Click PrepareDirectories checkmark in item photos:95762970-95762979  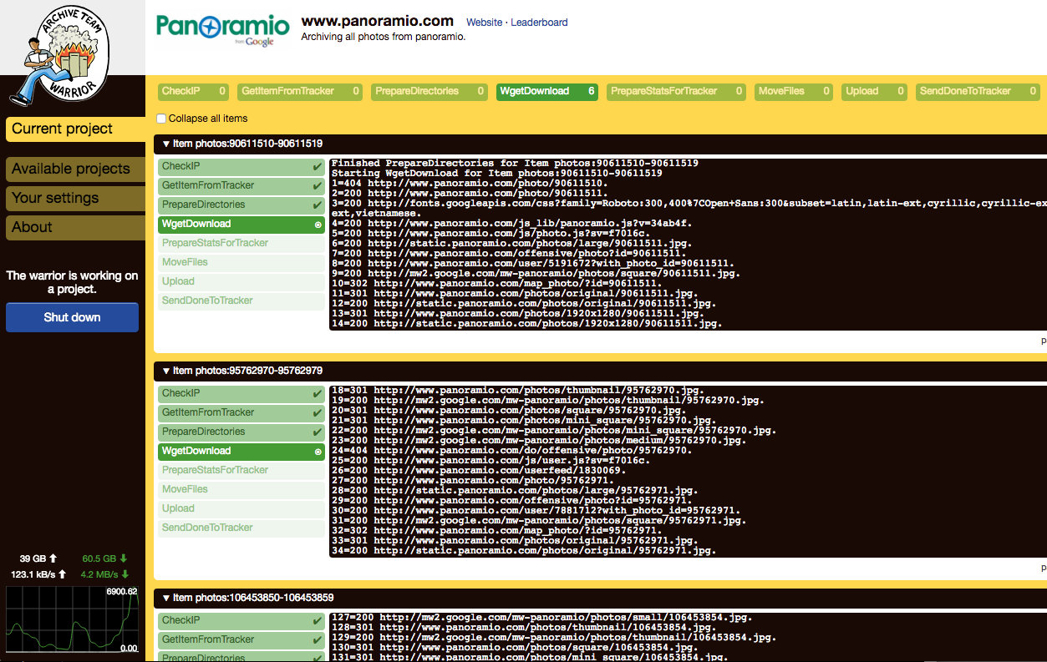point(318,432)
